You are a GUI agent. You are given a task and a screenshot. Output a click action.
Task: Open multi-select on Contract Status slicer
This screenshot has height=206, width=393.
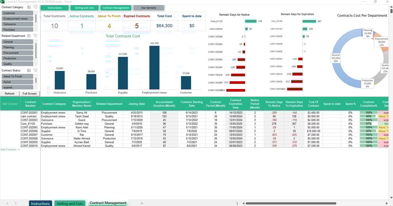[29, 70]
